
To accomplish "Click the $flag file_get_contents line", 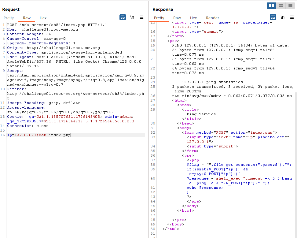I will tap(239, 165).
